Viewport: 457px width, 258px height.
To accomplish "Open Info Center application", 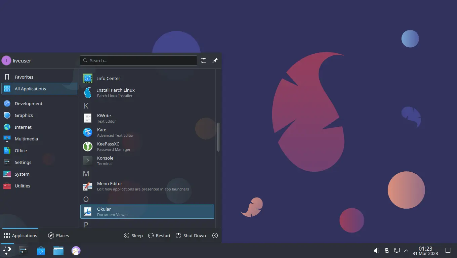I will [147, 78].
